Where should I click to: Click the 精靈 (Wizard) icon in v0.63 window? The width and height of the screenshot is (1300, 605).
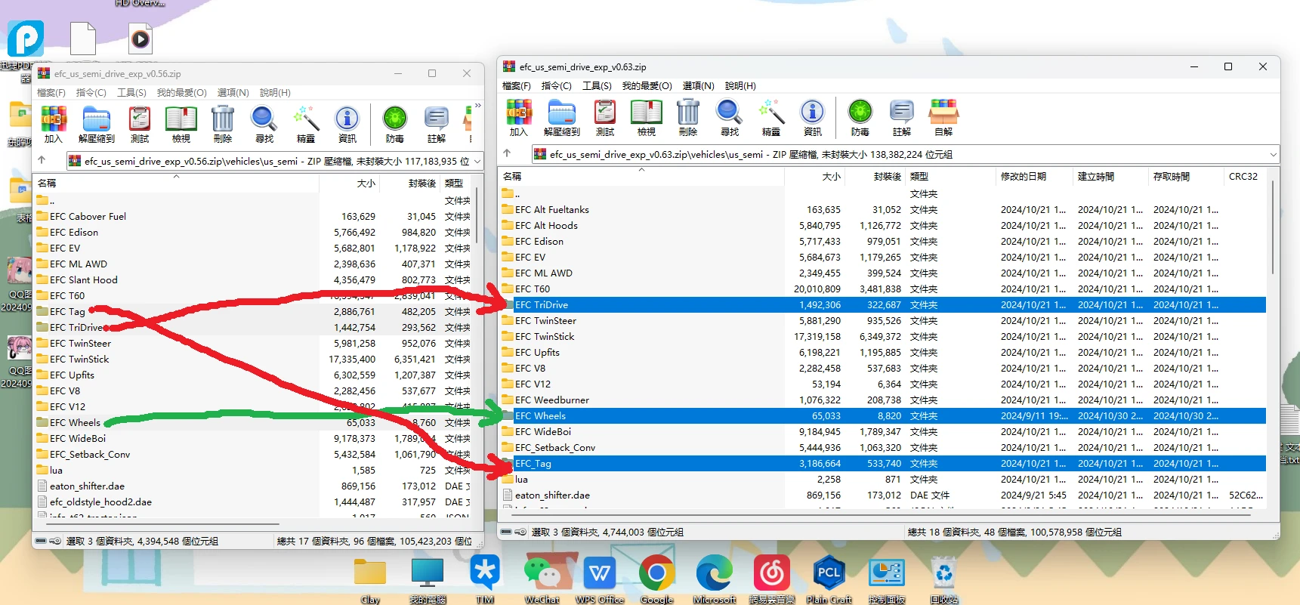point(771,117)
